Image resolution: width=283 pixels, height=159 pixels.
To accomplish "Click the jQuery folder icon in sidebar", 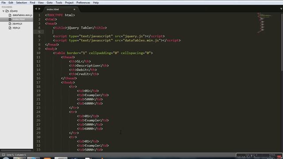I will (7, 11).
